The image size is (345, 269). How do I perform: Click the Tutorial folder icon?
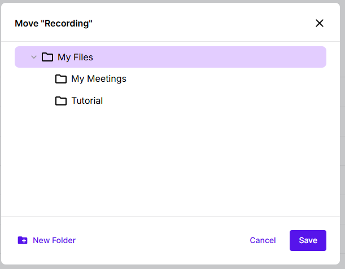point(61,101)
